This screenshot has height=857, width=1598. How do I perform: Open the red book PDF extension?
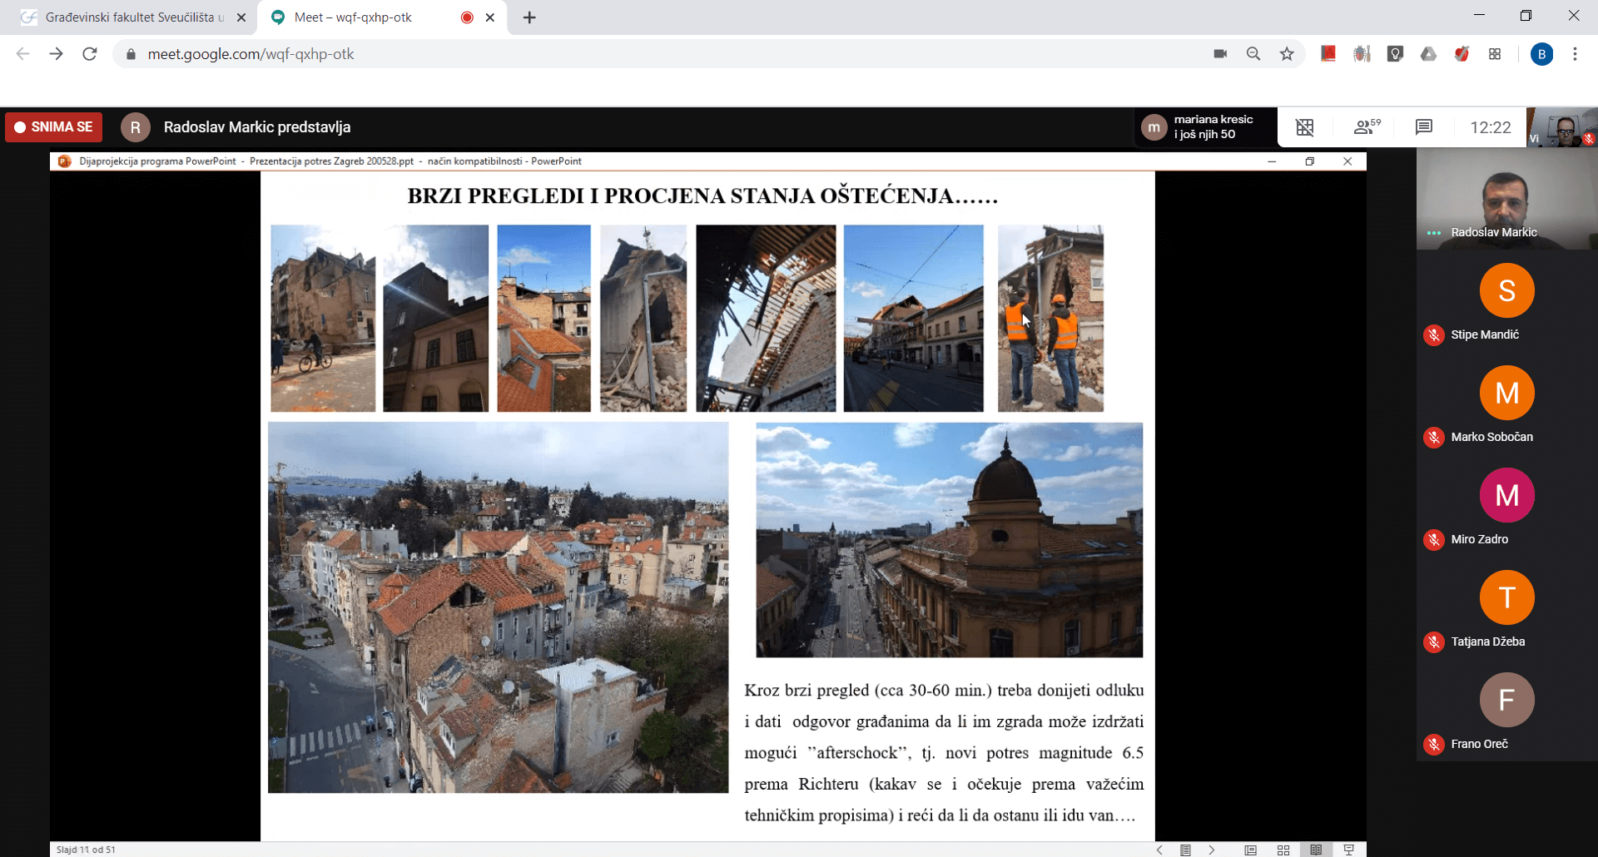pyautogui.click(x=1328, y=54)
